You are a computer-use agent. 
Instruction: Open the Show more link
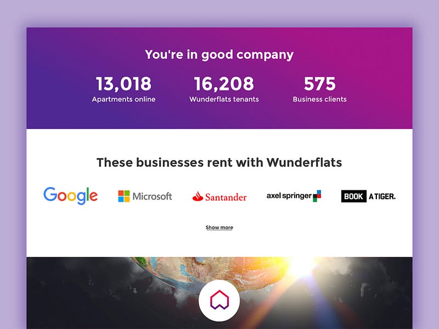(219, 228)
